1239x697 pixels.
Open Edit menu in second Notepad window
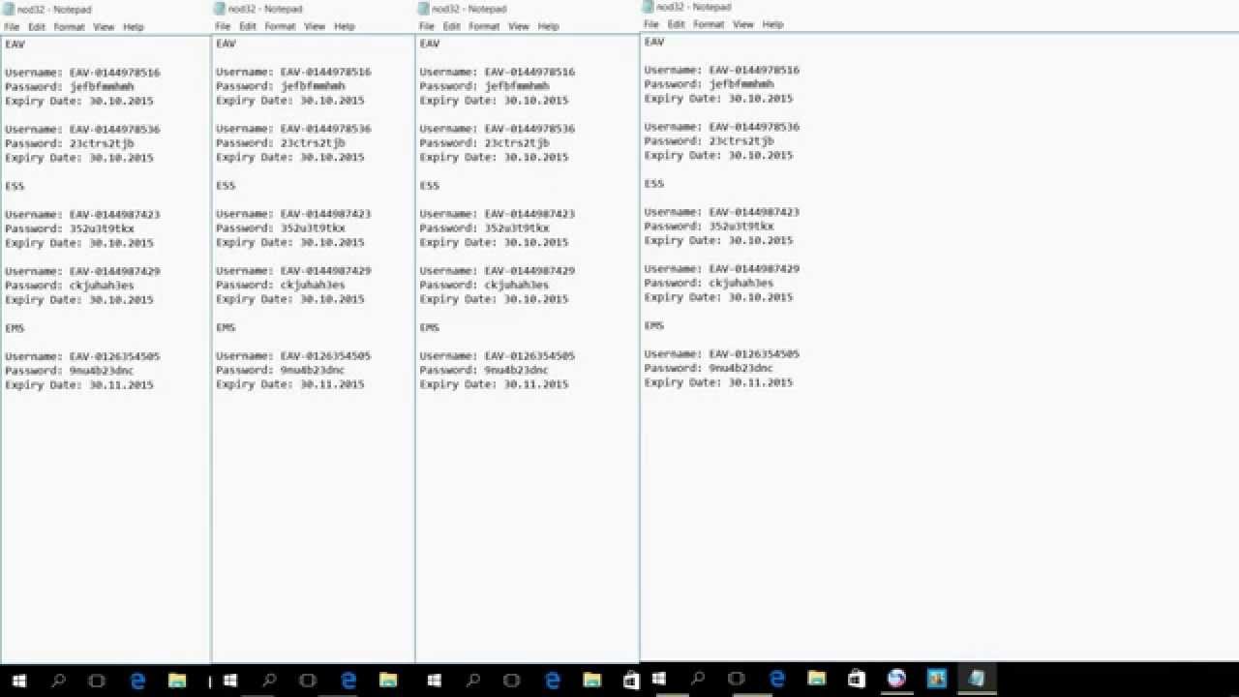248,26
